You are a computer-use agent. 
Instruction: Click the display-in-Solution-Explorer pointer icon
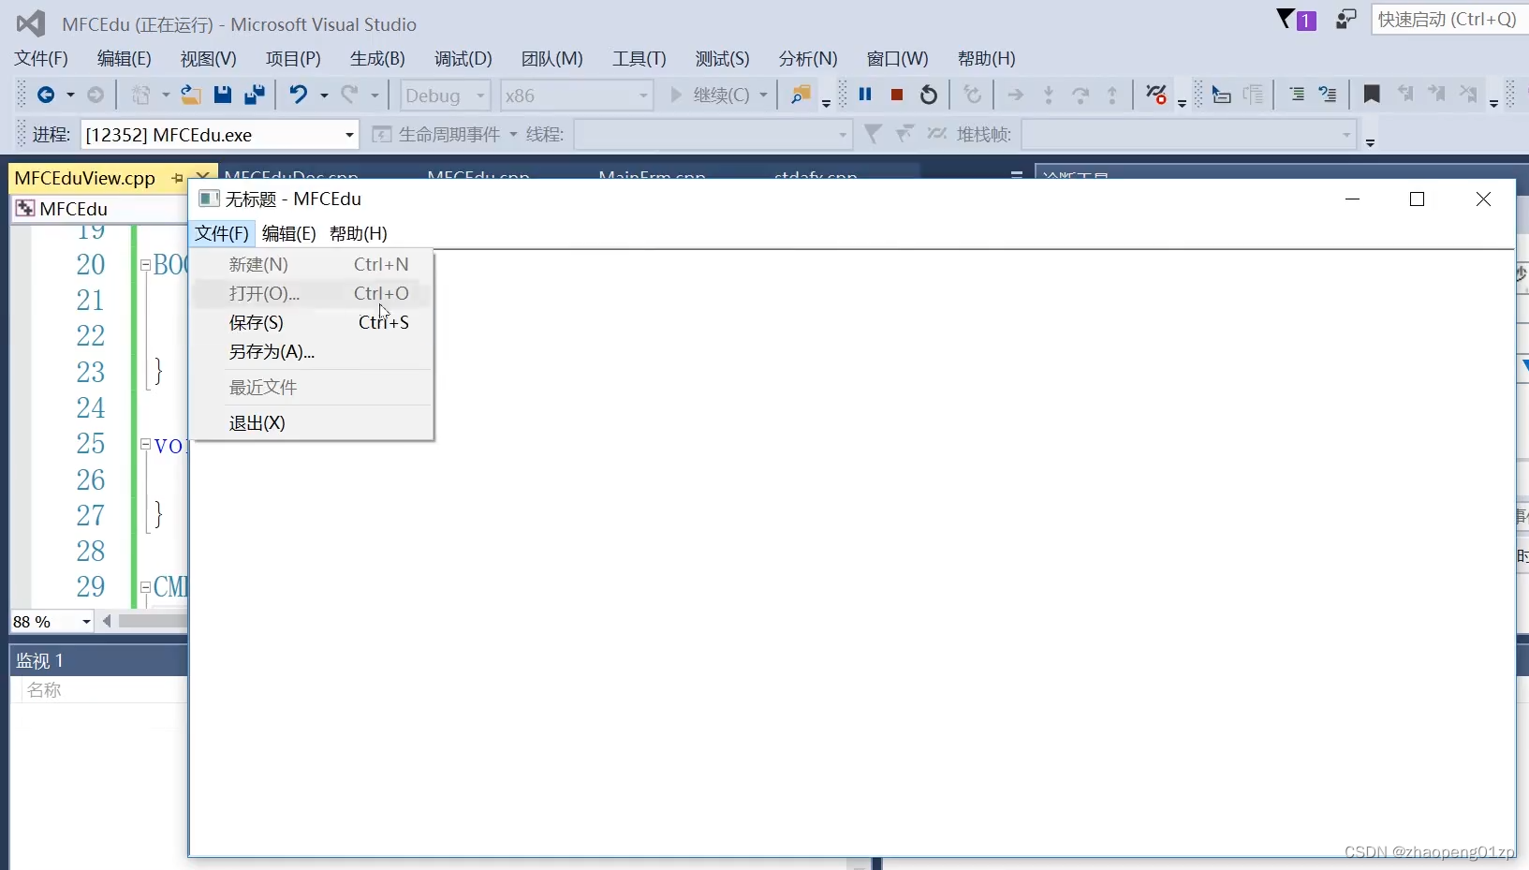[x=1221, y=95]
